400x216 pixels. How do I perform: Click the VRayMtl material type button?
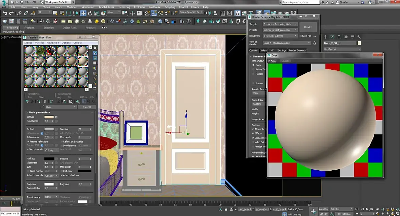(x=86, y=107)
